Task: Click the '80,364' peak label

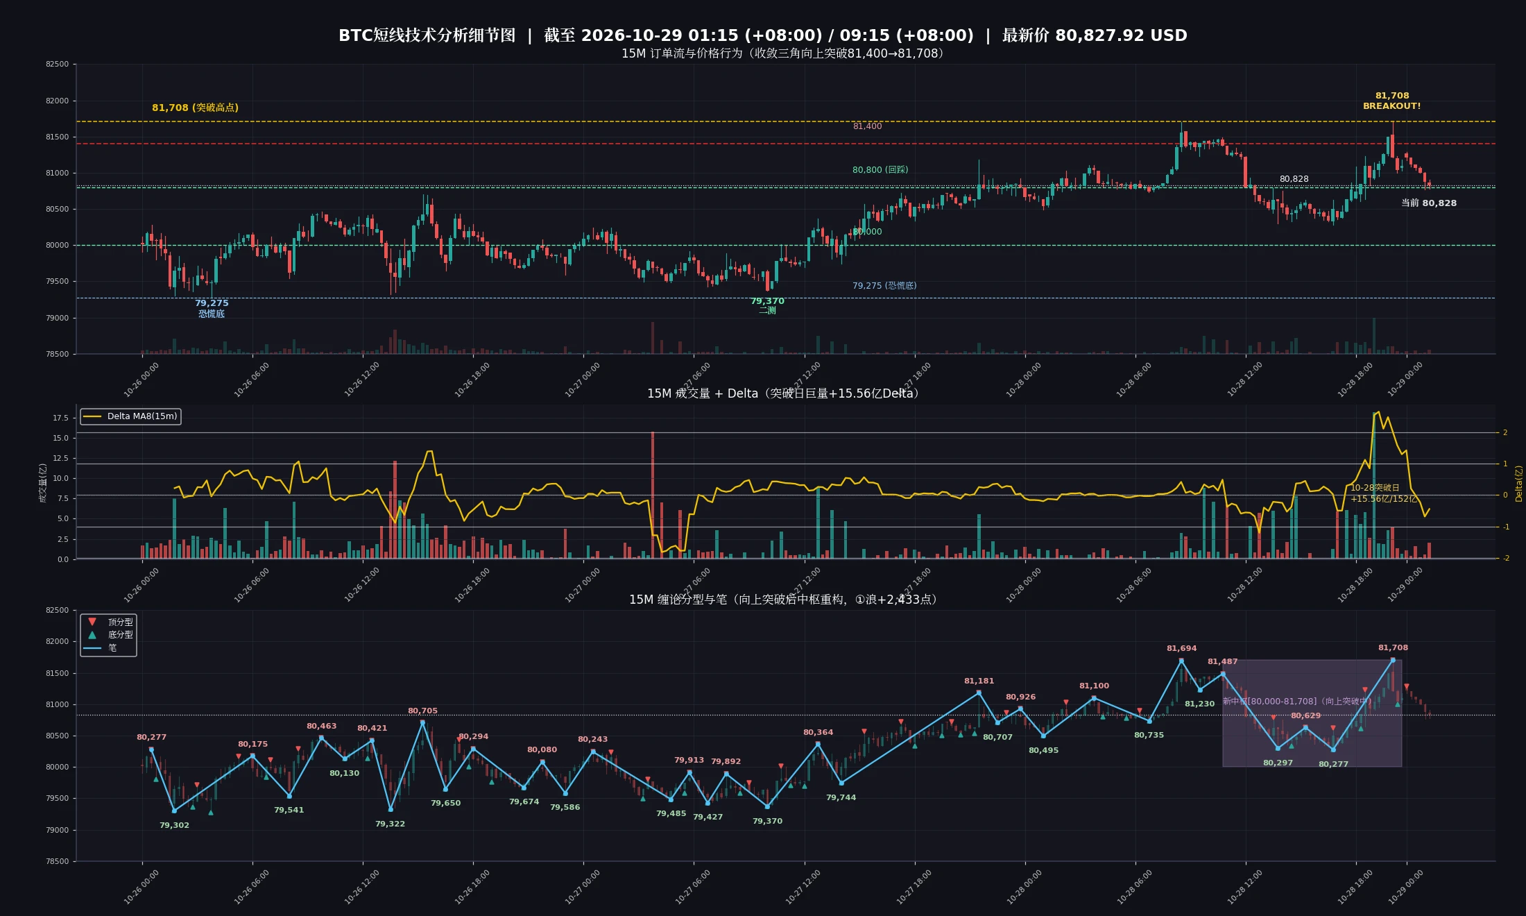Action: click(818, 732)
